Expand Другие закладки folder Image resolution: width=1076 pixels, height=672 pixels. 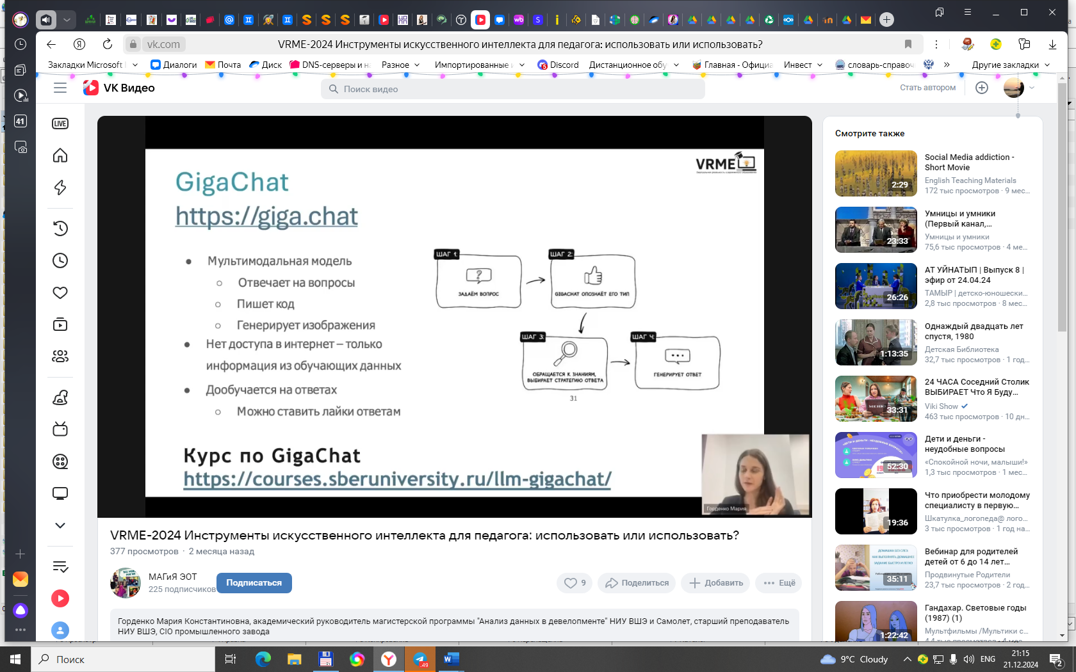(1011, 65)
